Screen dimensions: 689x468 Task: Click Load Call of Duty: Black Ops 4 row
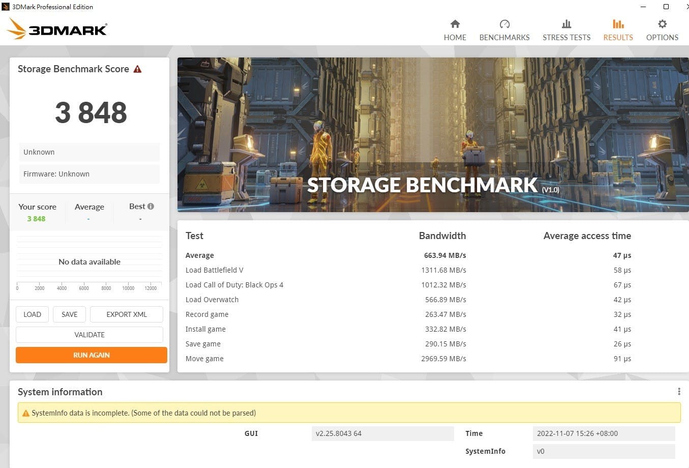pos(408,285)
